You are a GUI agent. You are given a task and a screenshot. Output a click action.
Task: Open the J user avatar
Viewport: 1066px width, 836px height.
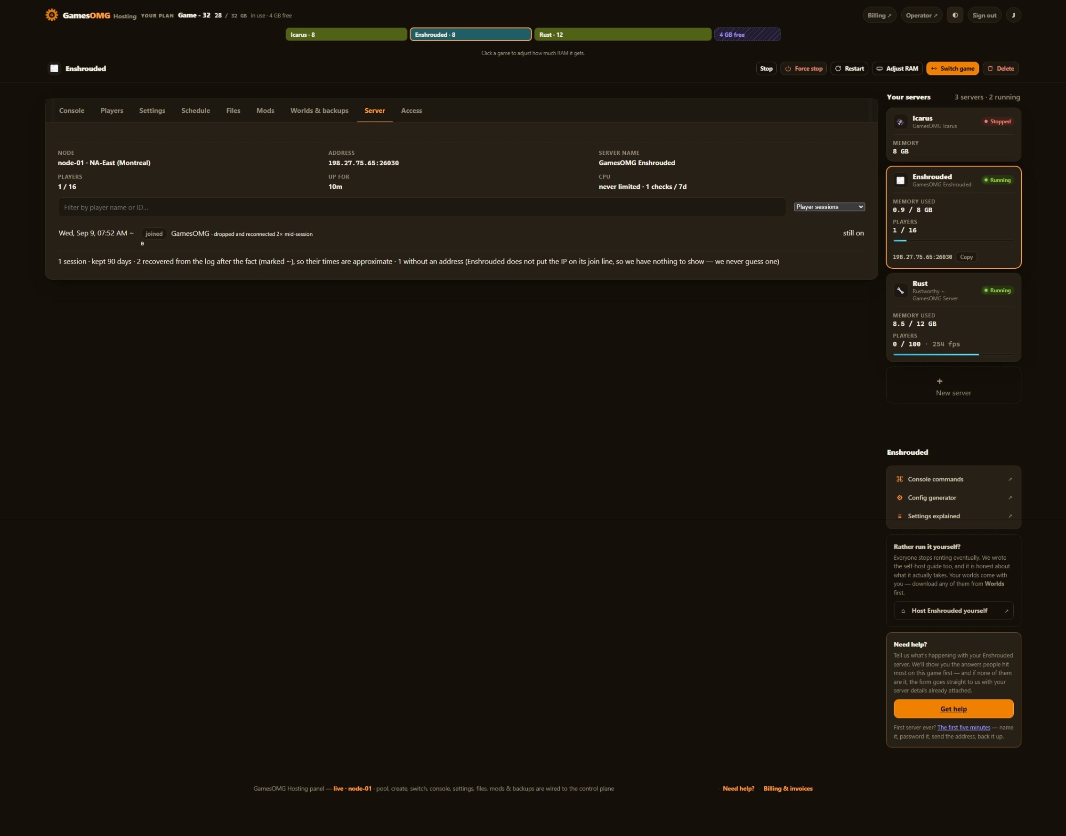coord(1013,15)
